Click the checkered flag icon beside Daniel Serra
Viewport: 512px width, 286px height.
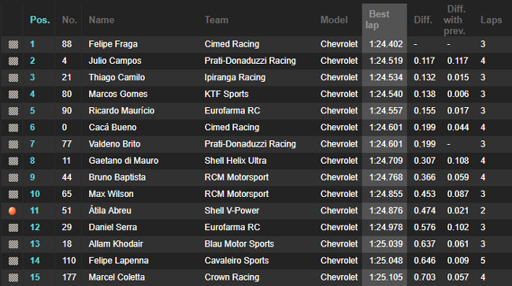(13, 228)
